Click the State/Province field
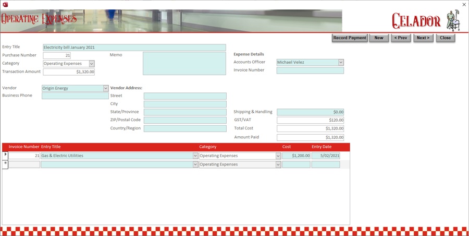469x236 pixels. (185, 112)
